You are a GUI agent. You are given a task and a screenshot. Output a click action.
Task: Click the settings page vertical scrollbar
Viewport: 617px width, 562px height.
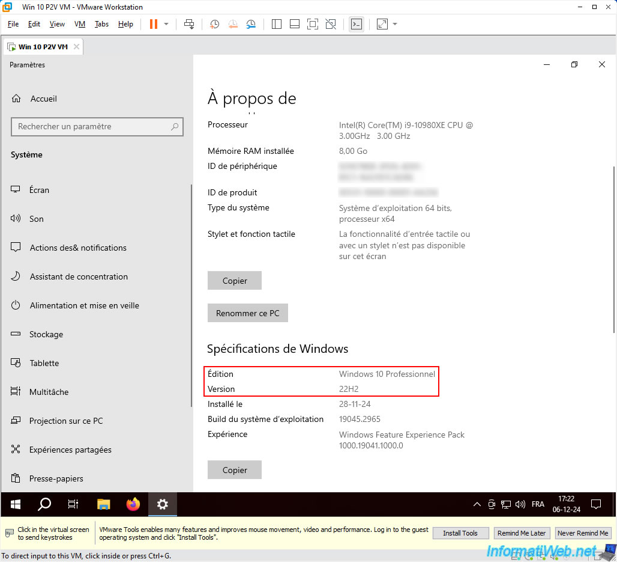614,249
